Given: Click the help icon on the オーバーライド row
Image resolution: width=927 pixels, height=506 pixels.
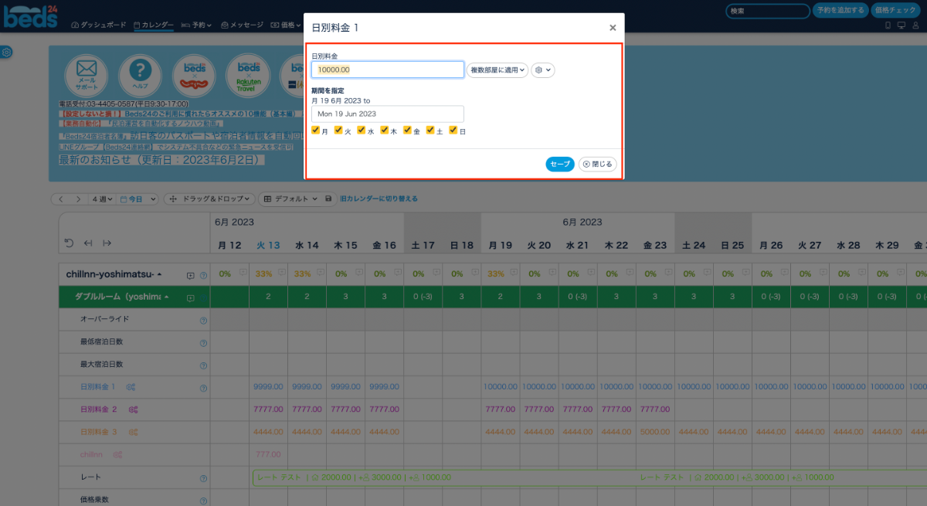Looking at the screenshot, I should pyautogui.click(x=204, y=321).
